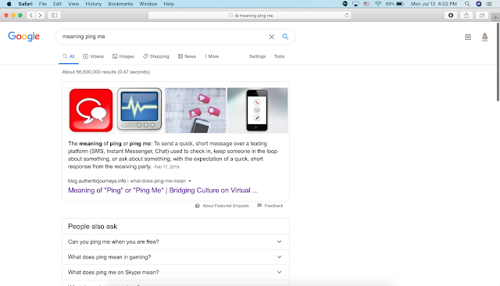The width and height of the screenshot is (500, 286).
Task: Click the Safari address bar
Action: coord(249,16)
